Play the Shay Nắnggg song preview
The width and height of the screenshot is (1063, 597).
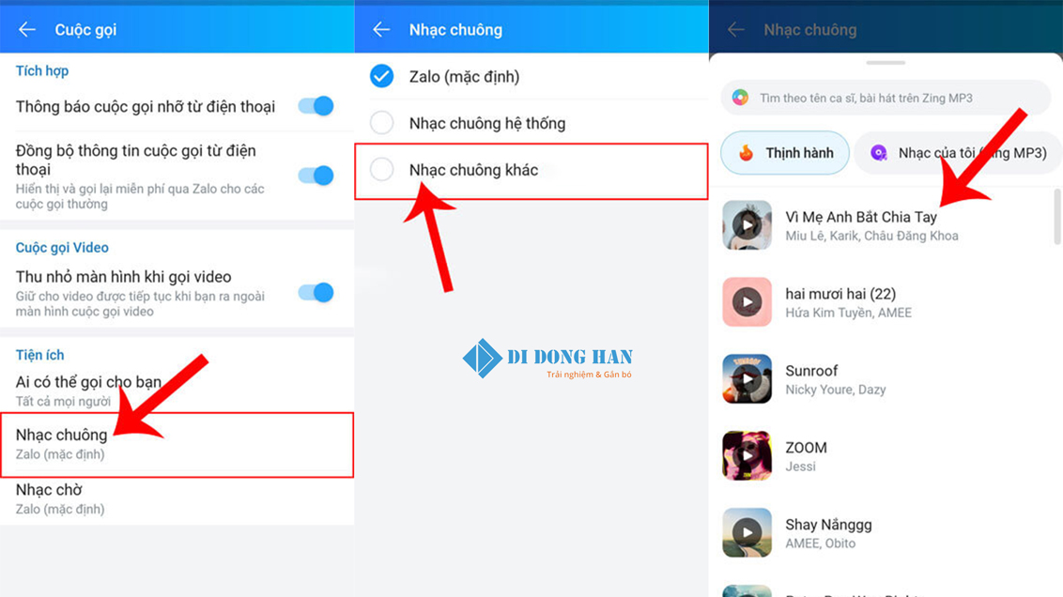coord(747,533)
